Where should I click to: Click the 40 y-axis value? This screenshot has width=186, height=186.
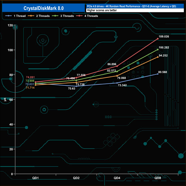tap(11, 124)
